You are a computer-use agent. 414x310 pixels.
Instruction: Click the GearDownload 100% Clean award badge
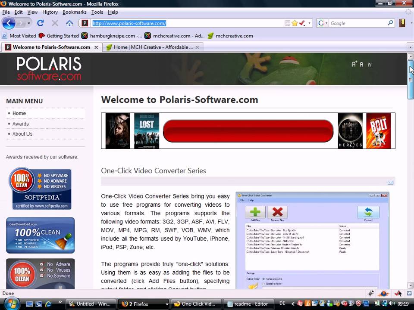click(41, 235)
